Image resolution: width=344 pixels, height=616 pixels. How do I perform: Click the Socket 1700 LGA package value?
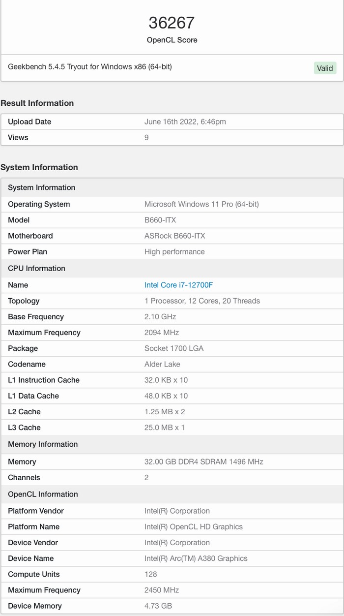pos(173,348)
